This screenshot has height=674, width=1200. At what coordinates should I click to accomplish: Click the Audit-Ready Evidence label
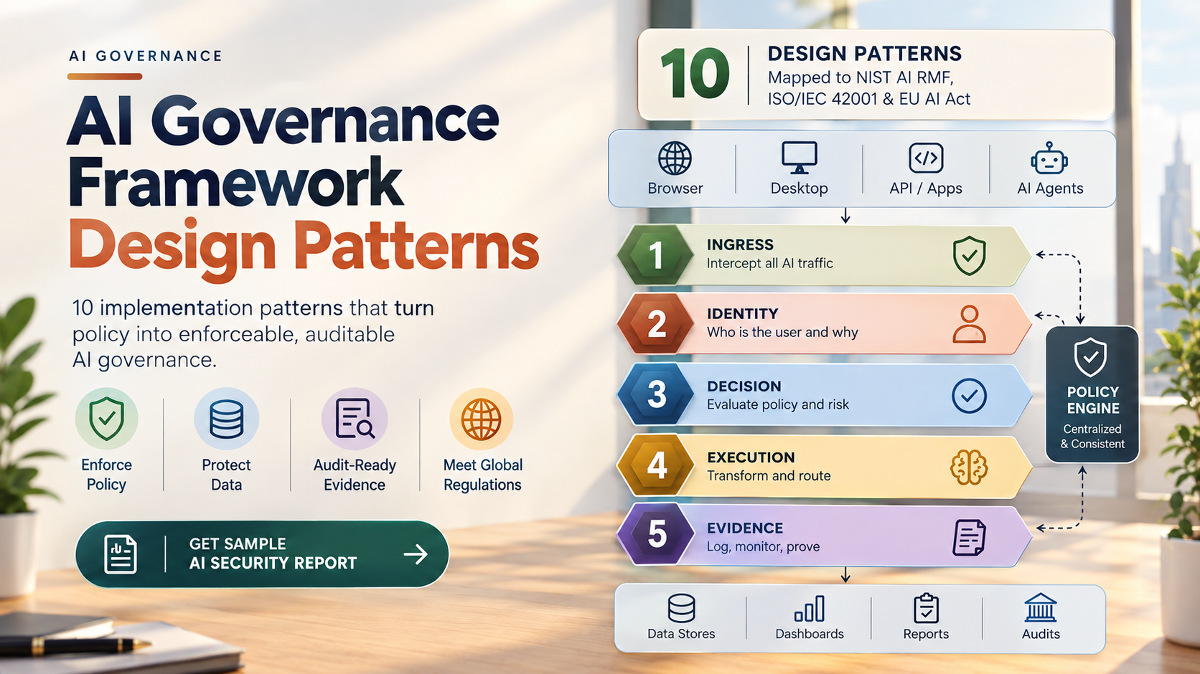click(355, 475)
